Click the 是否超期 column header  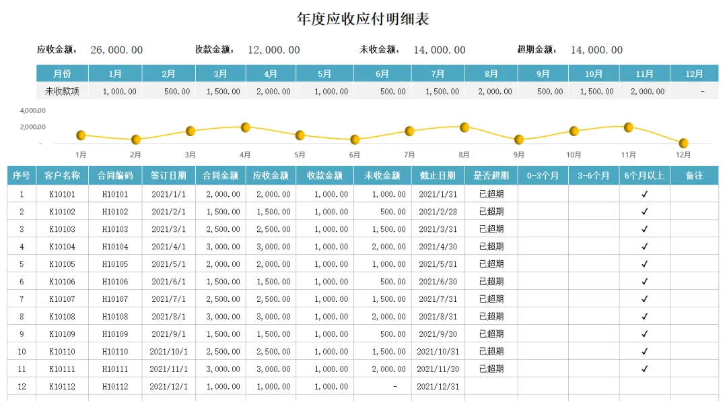pos(491,175)
